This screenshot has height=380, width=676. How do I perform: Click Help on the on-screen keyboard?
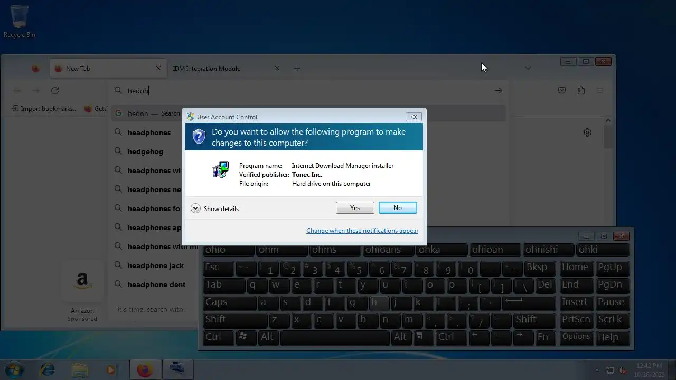(613, 337)
